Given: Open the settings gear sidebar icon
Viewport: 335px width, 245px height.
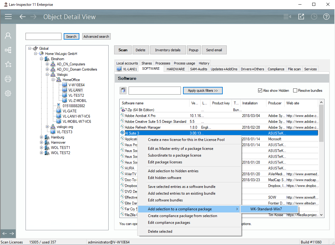Looking at the screenshot, I should pos(8,93).
